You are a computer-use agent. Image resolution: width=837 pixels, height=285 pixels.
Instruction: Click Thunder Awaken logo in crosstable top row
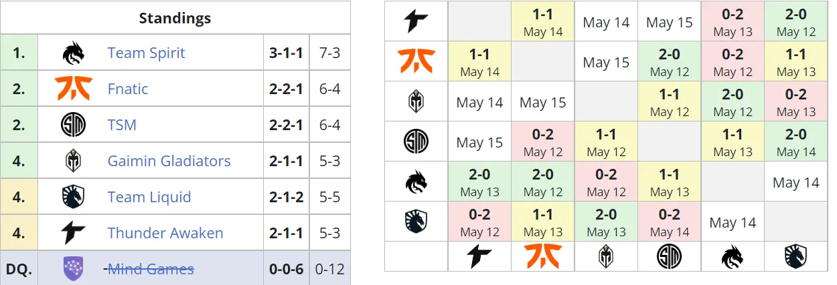click(x=416, y=21)
